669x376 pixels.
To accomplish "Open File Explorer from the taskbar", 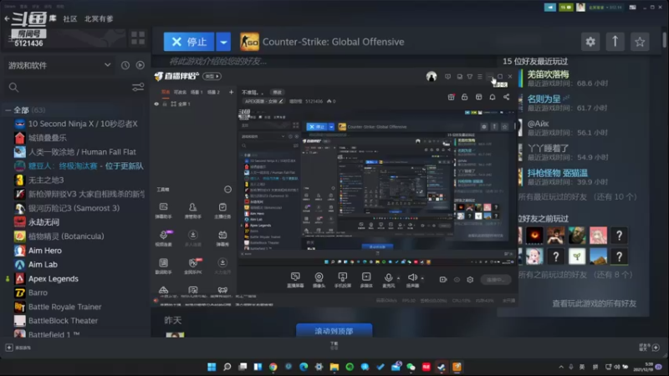I will click(334, 367).
